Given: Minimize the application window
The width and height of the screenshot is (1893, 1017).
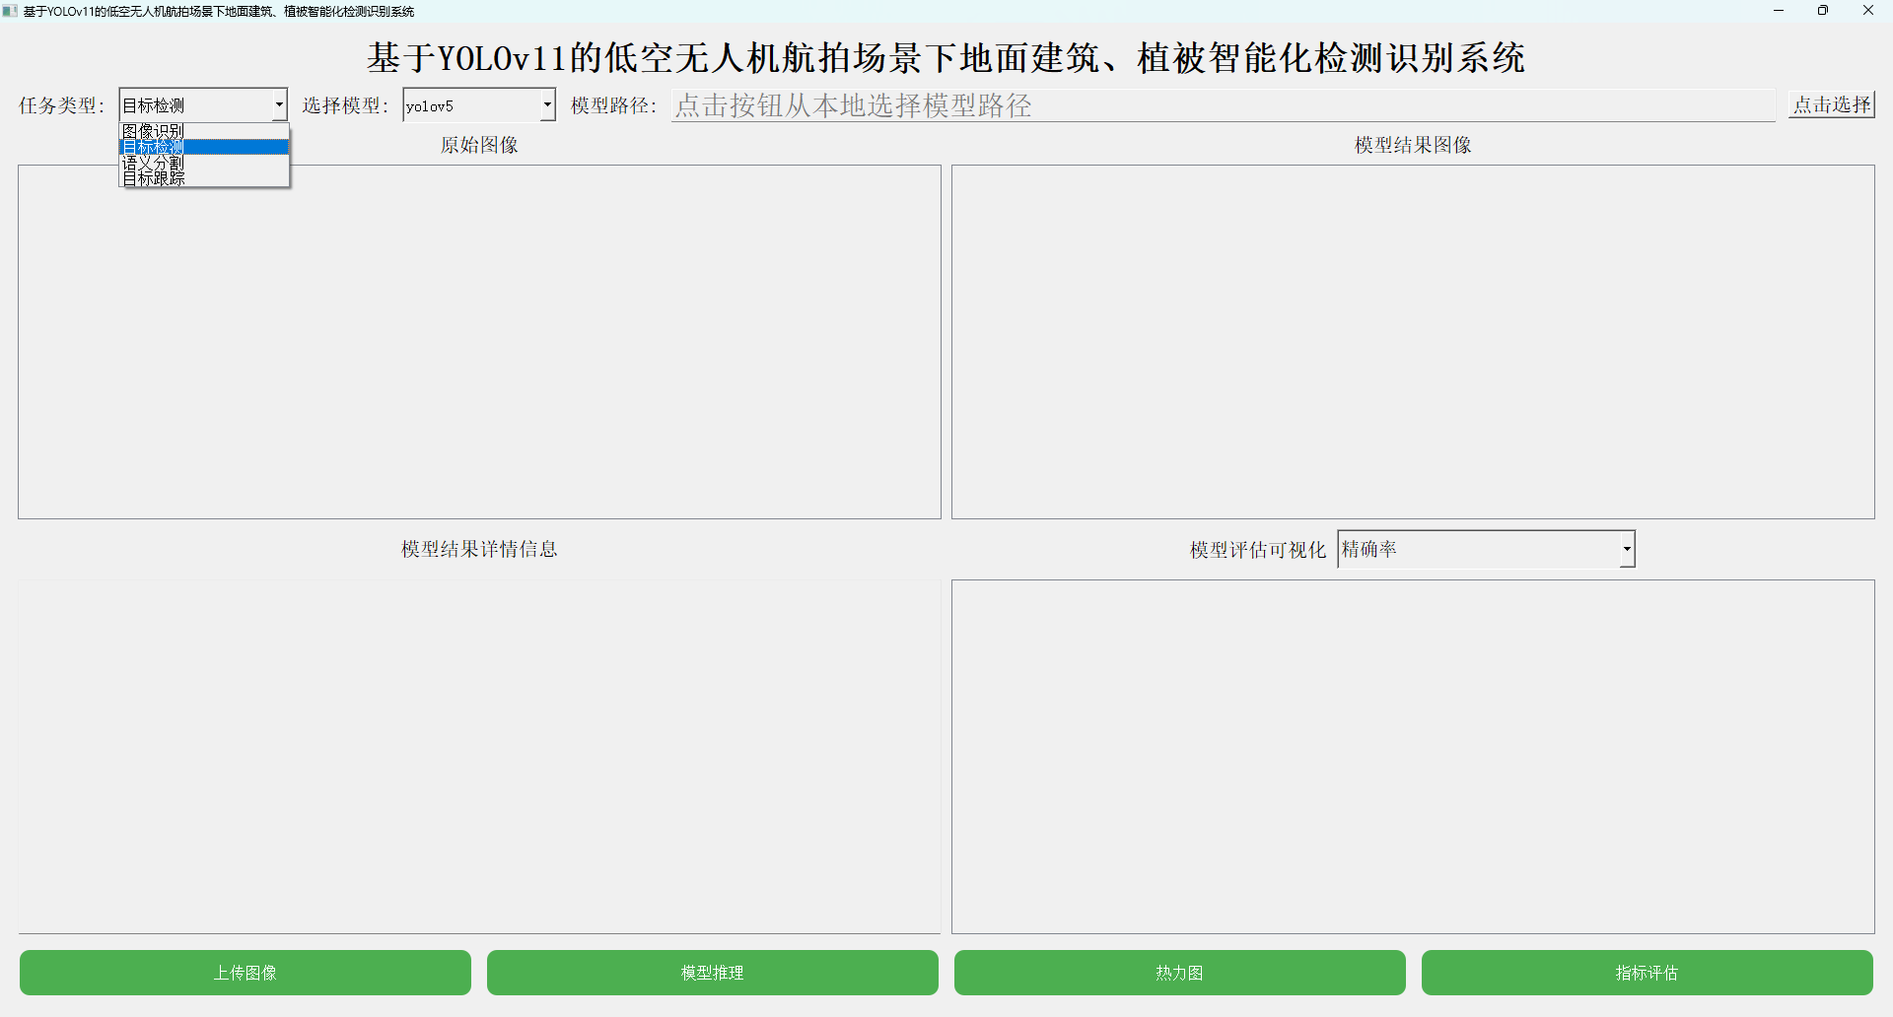Looking at the screenshot, I should [x=1779, y=11].
